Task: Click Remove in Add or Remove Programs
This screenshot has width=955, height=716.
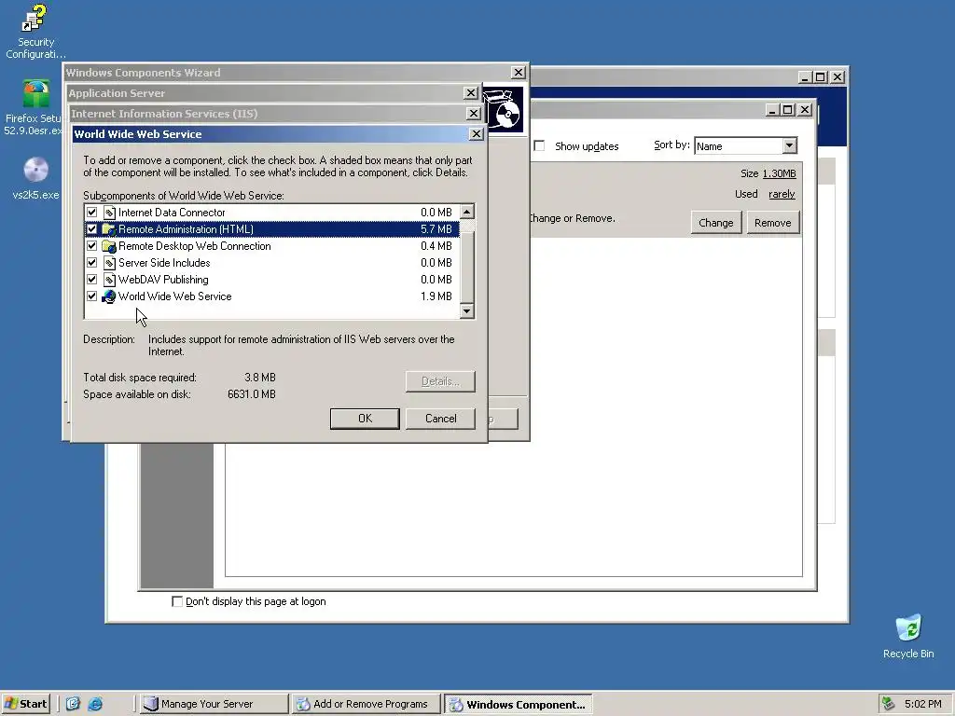Action: pyautogui.click(x=773, y=223)
